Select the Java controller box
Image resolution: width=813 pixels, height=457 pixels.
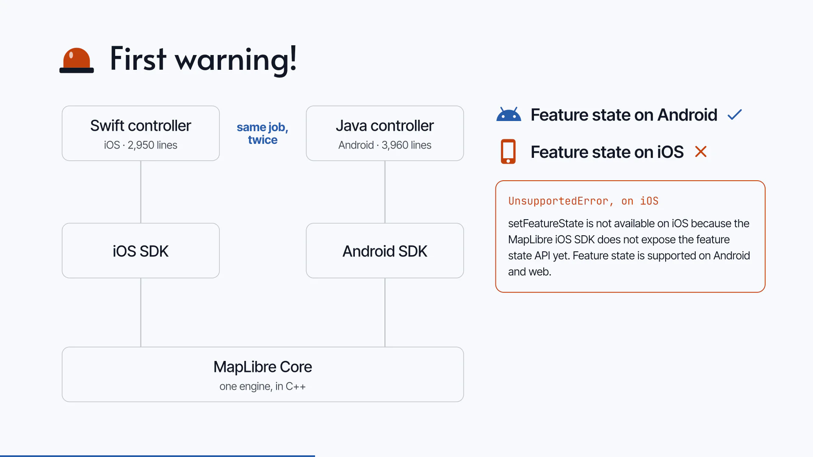[384, 133]
